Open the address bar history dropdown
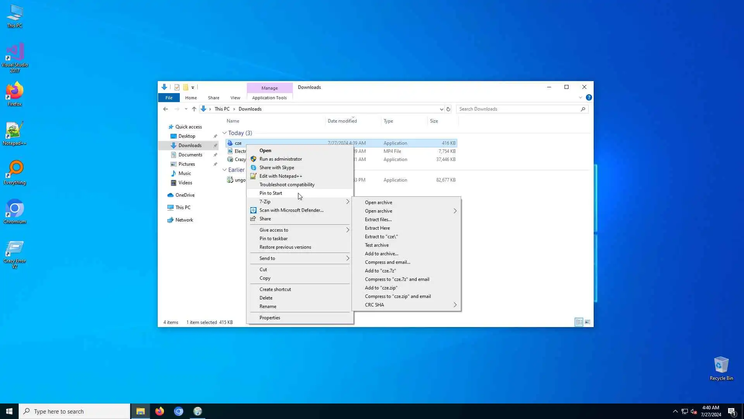This screenshot has height=419, width=744. (x=441, y=109)
